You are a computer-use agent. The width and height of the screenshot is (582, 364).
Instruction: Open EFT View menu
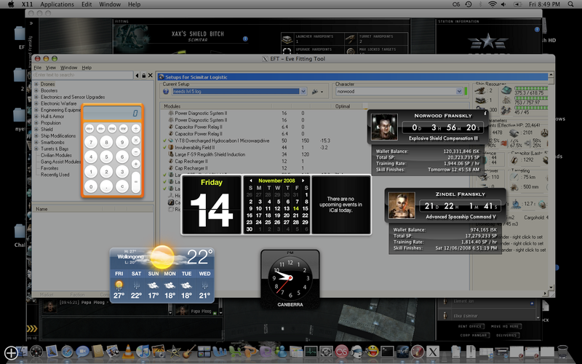click(51, 68)
